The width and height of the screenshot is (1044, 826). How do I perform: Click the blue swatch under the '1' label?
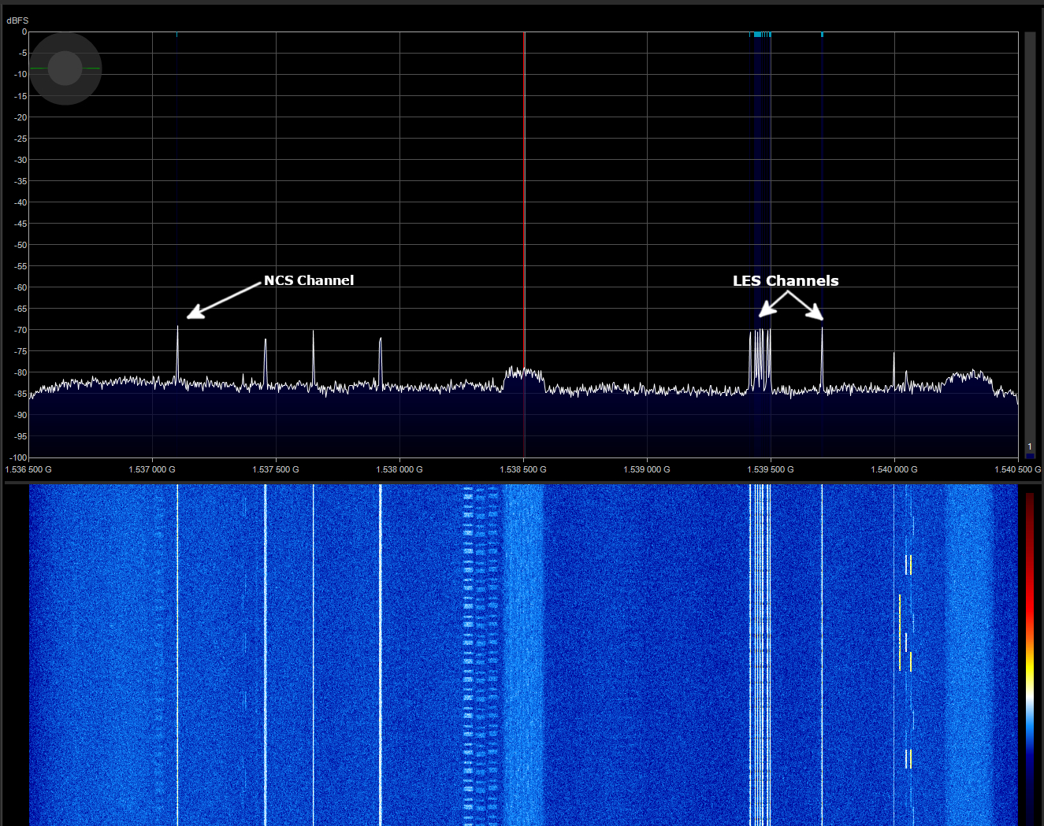point(1030,455)
